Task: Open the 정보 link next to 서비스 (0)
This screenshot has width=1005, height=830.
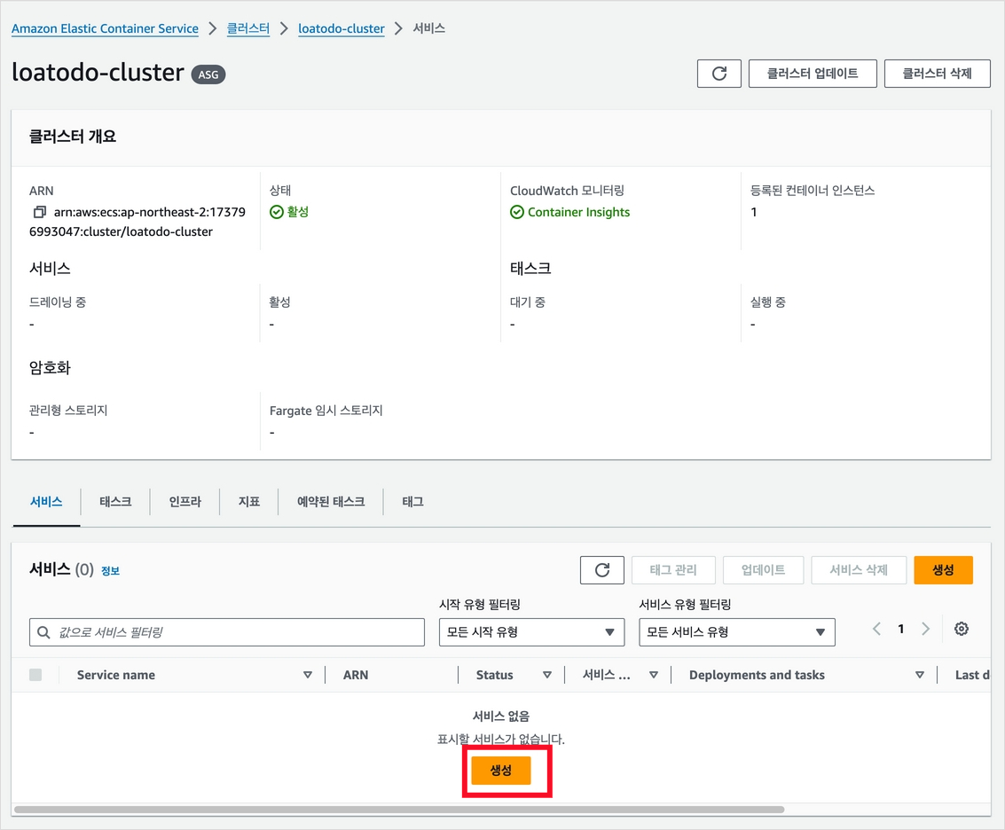Action: pyautogui.click(x=110, y=571)
